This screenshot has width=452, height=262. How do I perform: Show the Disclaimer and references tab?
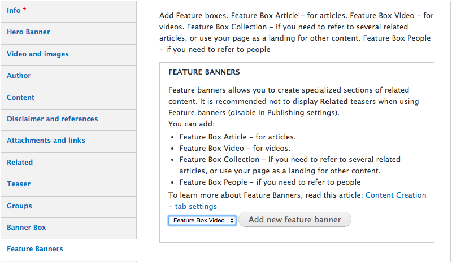click(x=52, y=119)
